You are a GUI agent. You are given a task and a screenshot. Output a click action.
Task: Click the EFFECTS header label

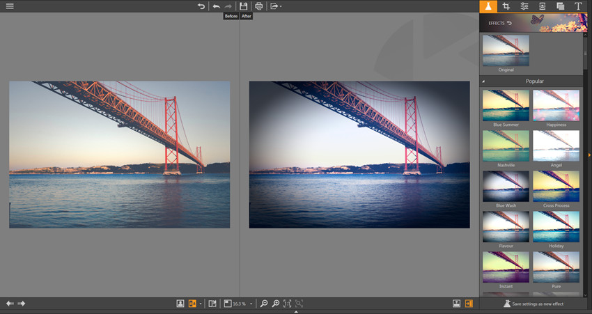(497, 23)
